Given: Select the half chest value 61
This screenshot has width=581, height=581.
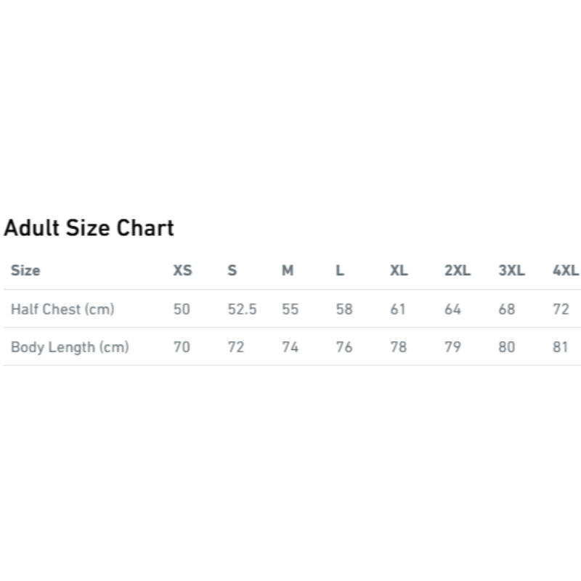Looking at the screenshot, I should tap(398, 309).
